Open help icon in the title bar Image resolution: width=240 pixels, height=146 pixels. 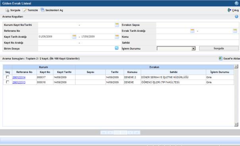[236, 3]
